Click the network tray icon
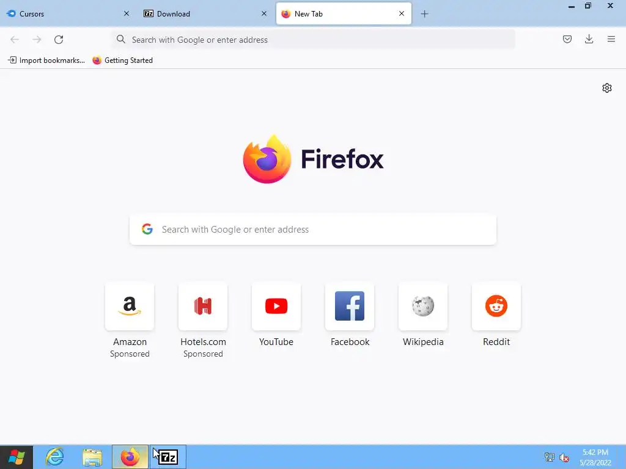This screenshot has height=469, width=626. point(550,457)
